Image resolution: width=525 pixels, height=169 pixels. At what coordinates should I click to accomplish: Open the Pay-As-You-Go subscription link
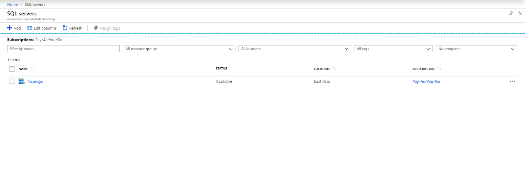[426, 81]
